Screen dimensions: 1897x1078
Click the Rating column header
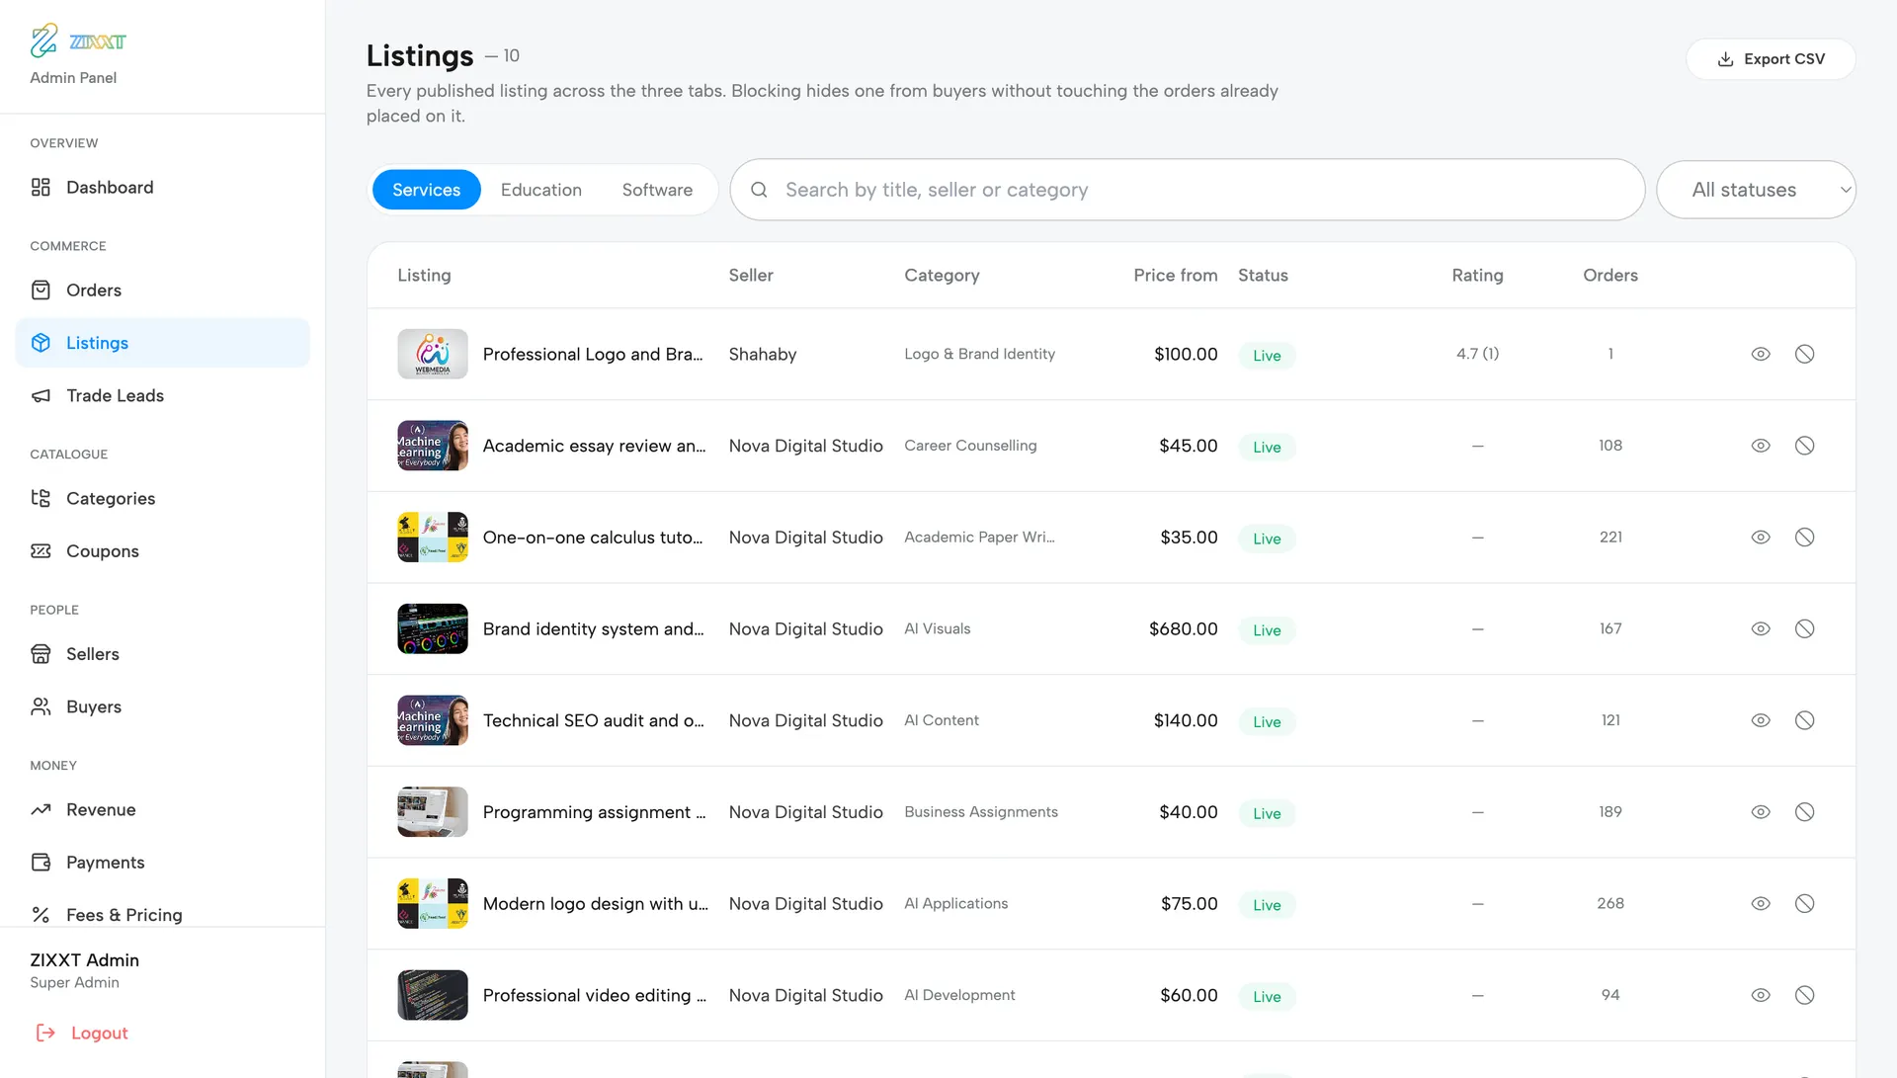coord(1477,276)
